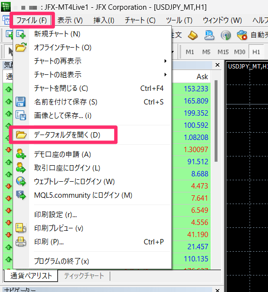
Task: Select 画像として保存... (i) entry
Action: (92, 116)
